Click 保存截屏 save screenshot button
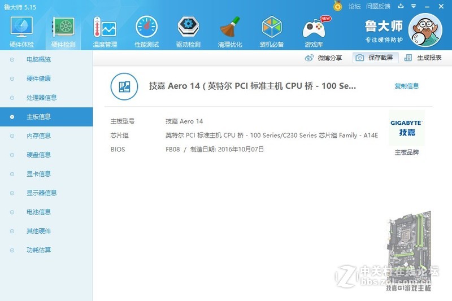 click(x=375, y=58)
